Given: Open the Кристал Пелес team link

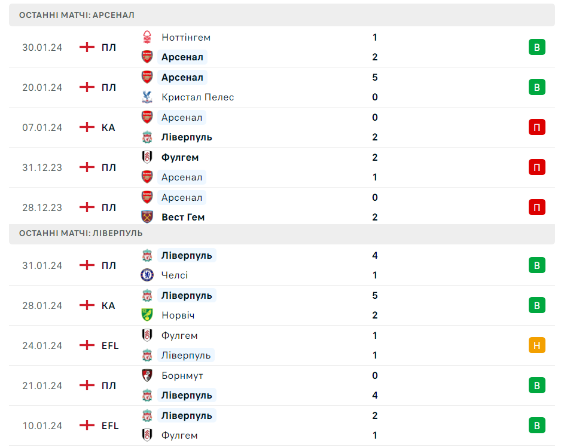Looking at the screenshot, I should pos(197,97).
